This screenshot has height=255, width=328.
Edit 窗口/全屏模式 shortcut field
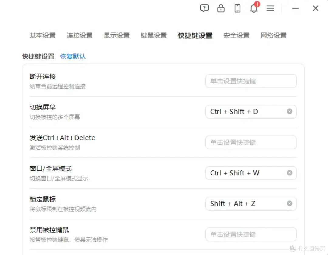click(x=251, y=173)
